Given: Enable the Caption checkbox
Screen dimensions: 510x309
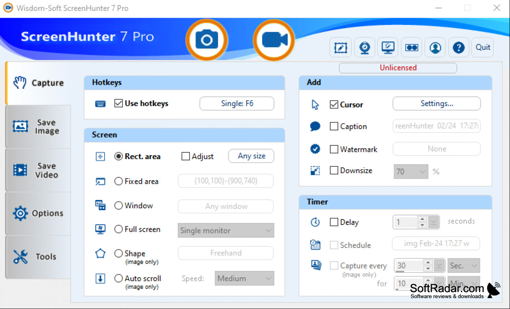Looking at the screenshot, I should [334, 126].
